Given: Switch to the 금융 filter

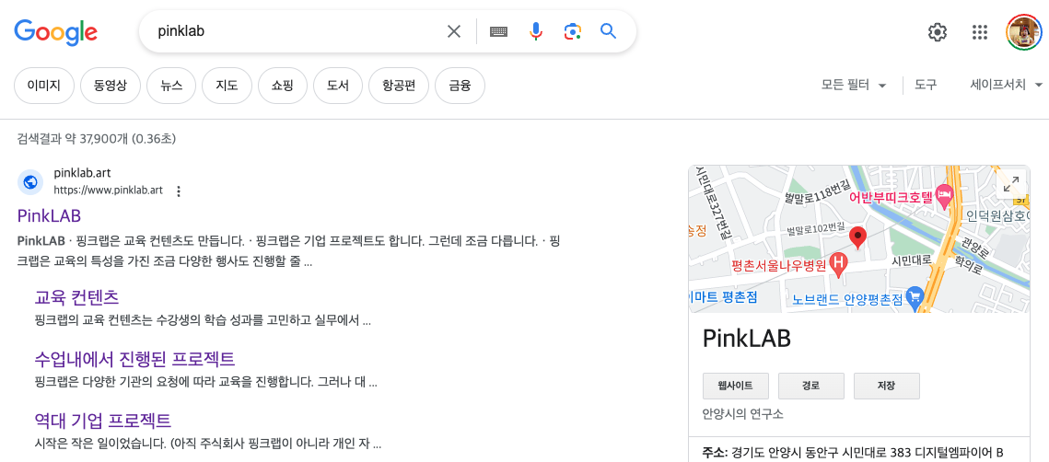Looking at the screenshot, I should (460, 86).
